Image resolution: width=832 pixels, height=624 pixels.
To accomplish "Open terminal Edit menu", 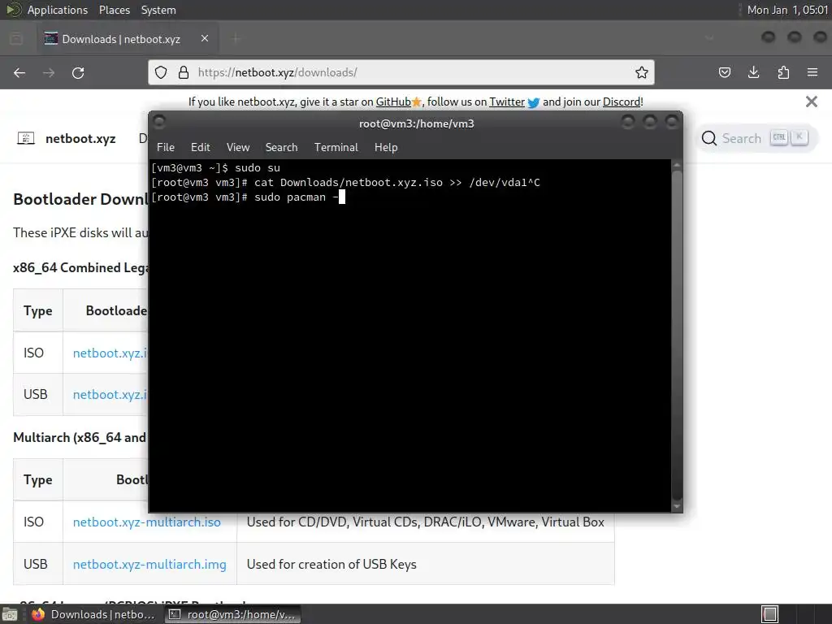I will pos(200,148).
